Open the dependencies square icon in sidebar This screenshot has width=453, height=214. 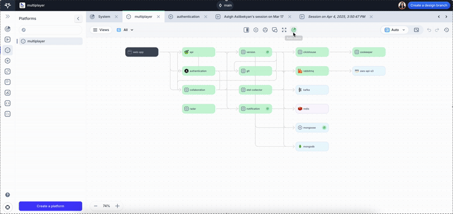(x=8, y=72)
